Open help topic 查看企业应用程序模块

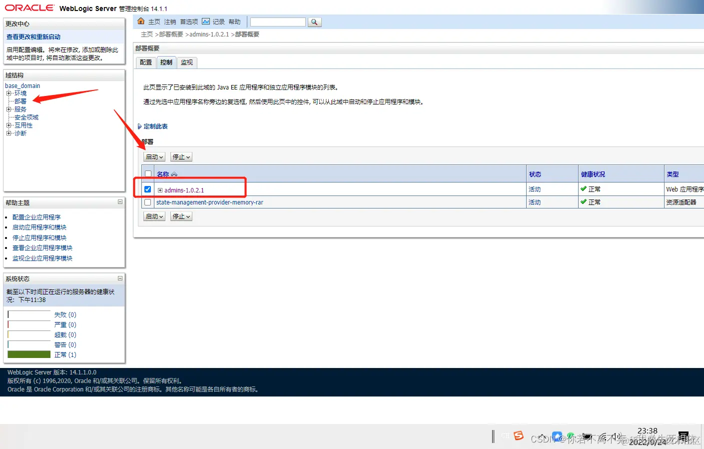[42, 248]
